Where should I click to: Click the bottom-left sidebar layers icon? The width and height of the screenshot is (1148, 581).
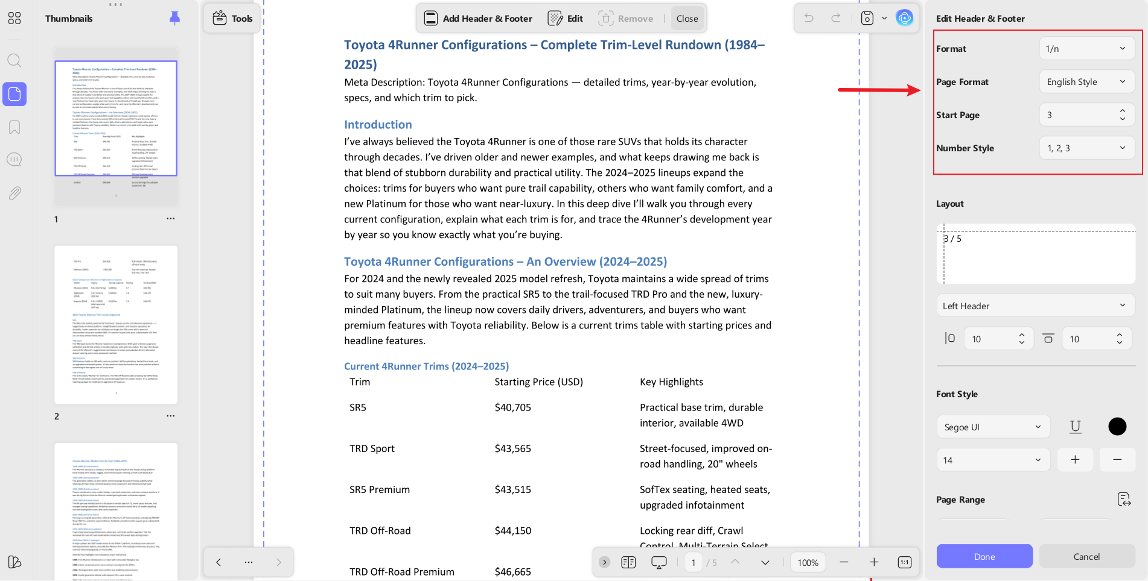(x=14, y=562)
